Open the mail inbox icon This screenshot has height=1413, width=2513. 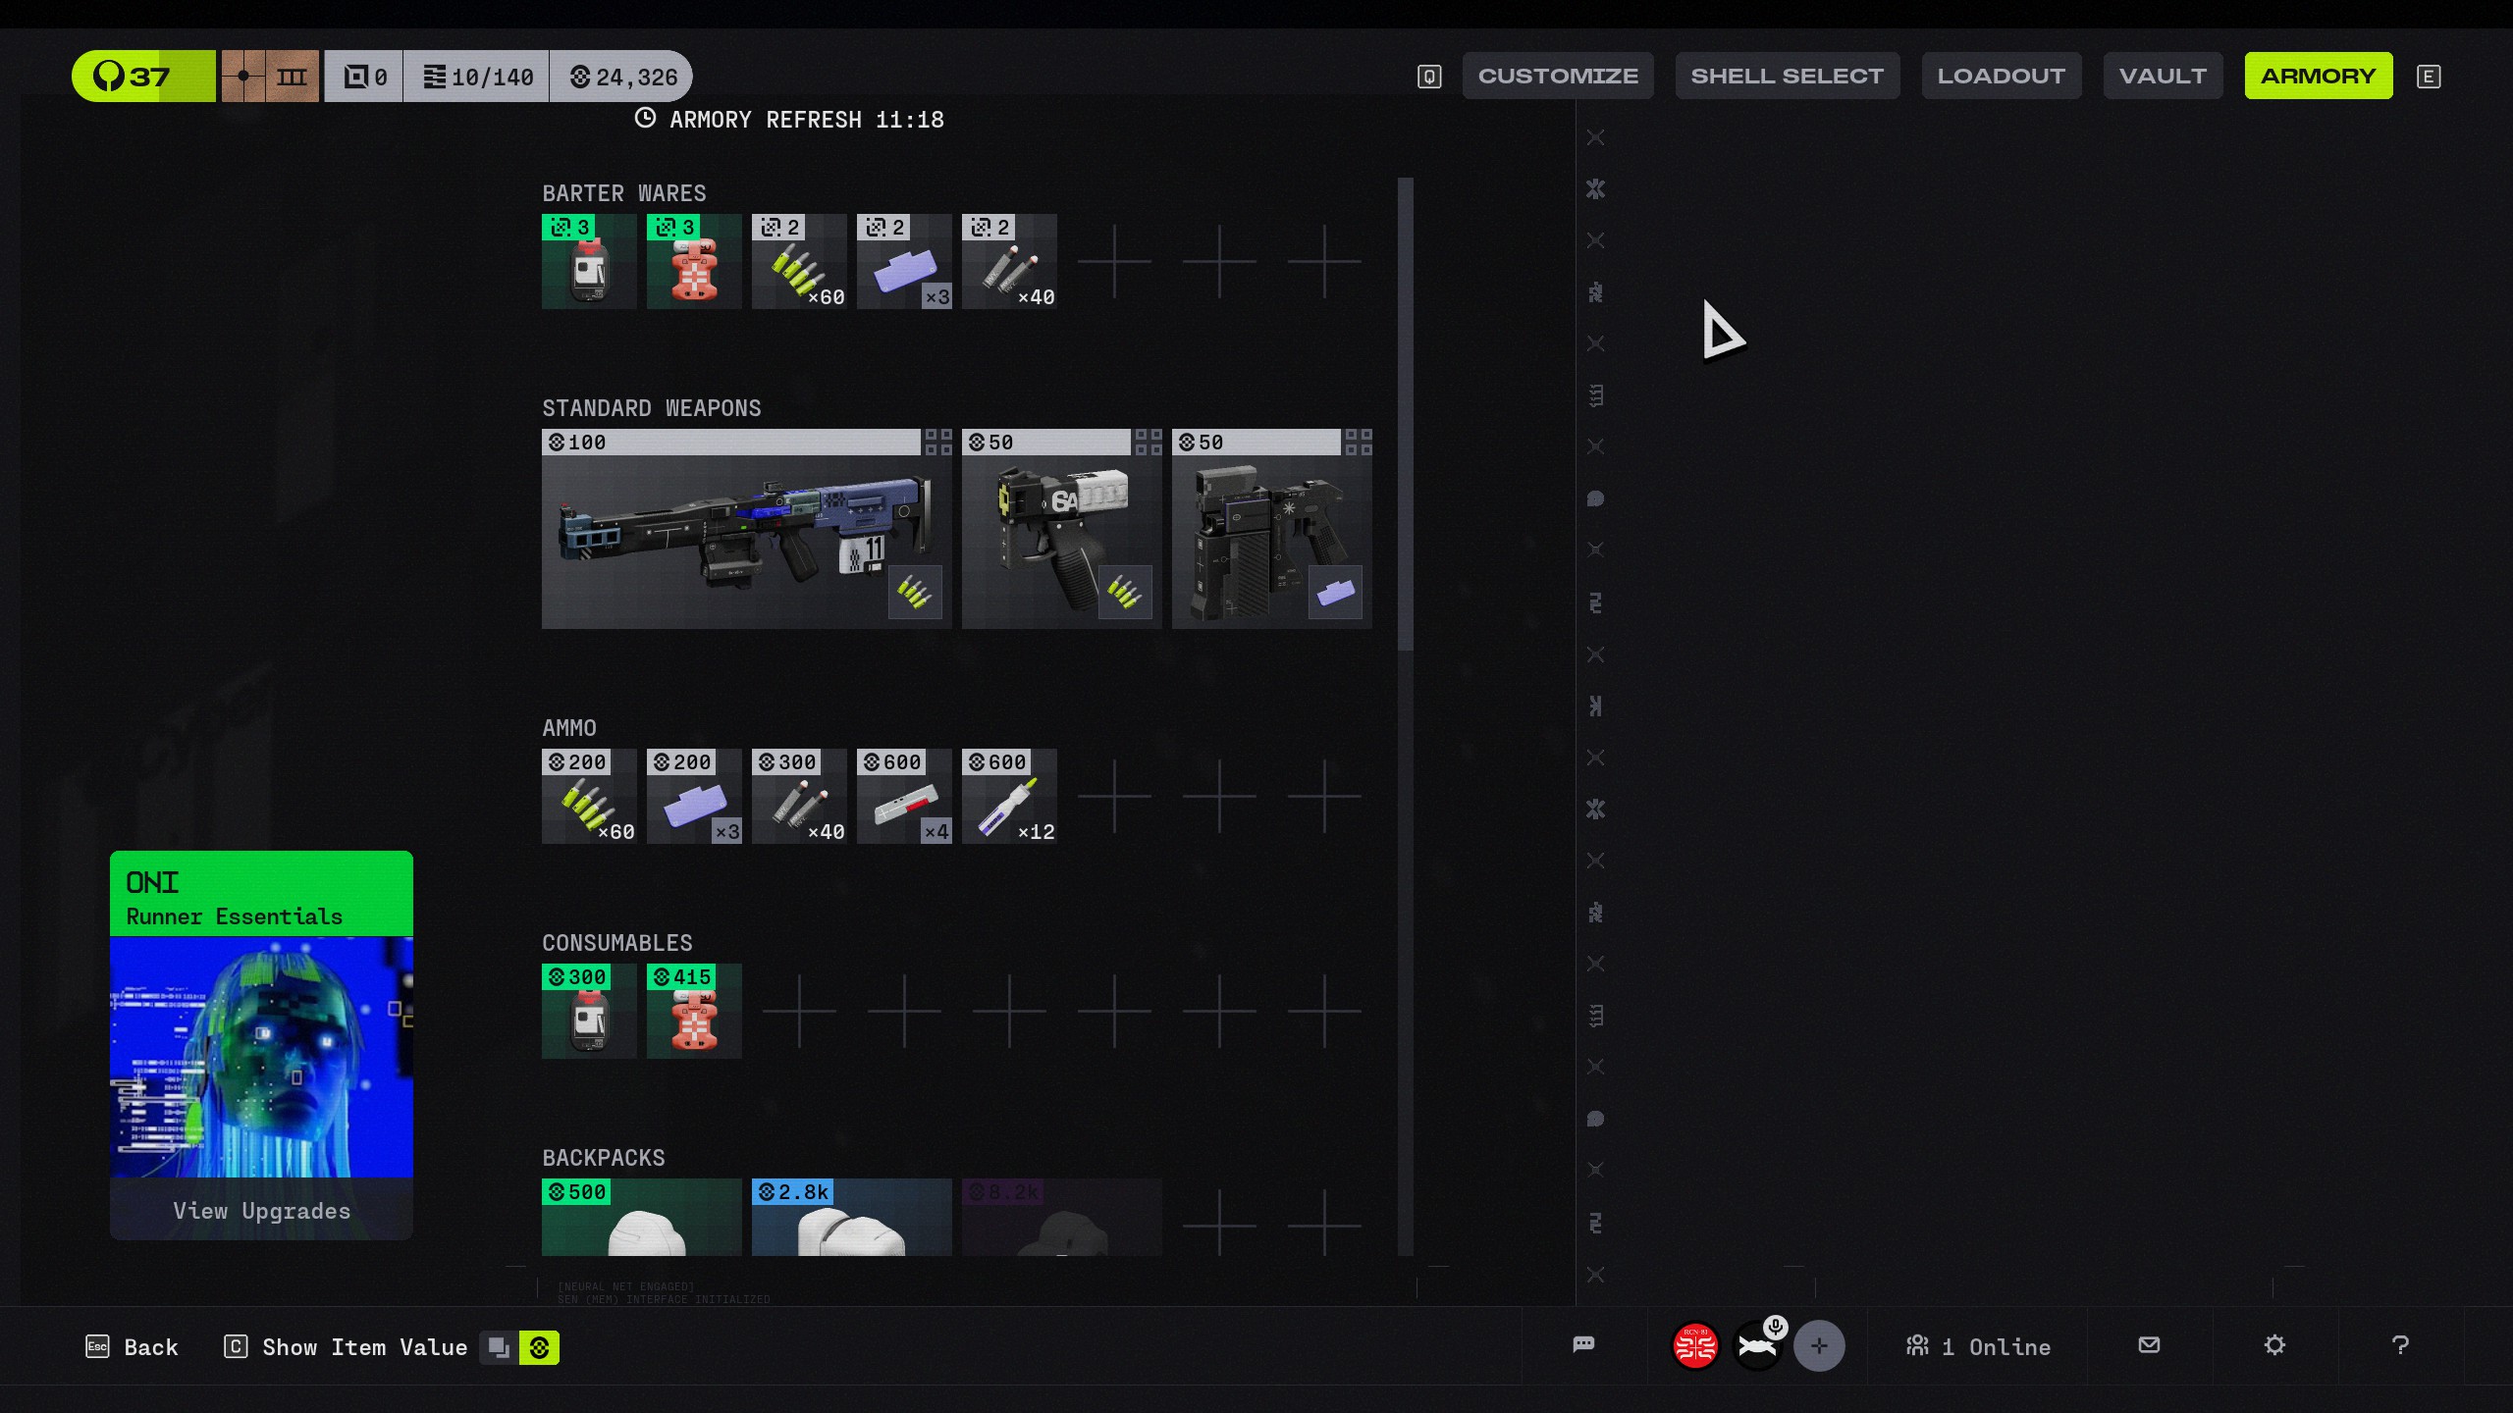(x=2149, y=1345)
